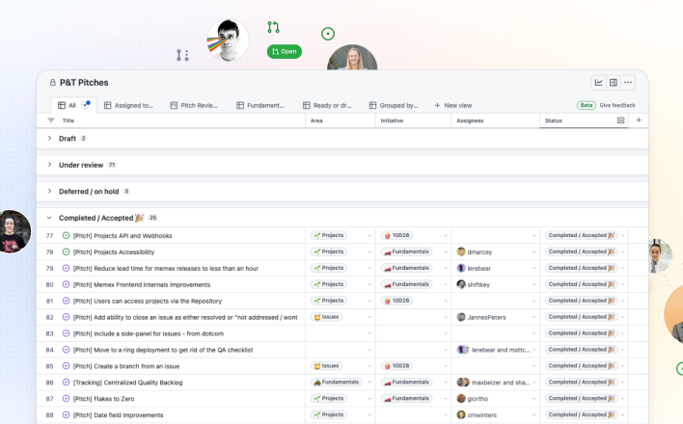Screen dimensions: 683x424
Task: Click the lock icon beside P&T Pitches
Action: coord(53,82)
